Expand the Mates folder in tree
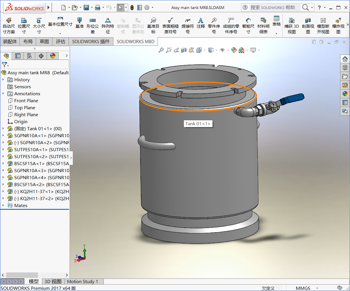The image size is (350, 291). click(3, 206)
